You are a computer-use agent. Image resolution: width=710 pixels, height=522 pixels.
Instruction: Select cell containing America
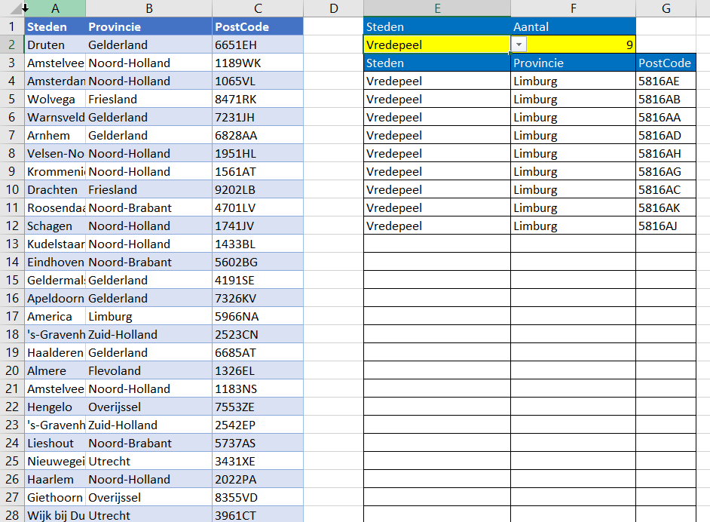[55, 316]
